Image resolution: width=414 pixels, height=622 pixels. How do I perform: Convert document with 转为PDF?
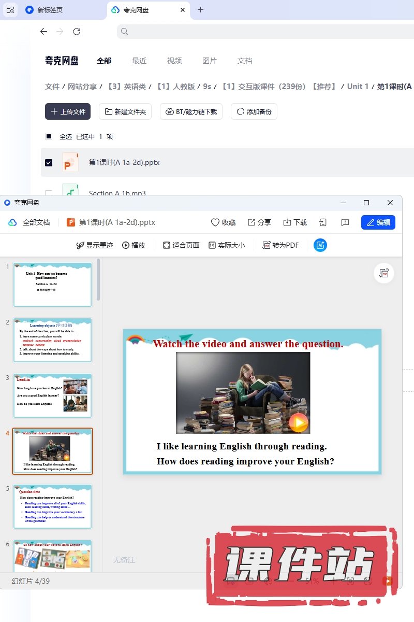[280, 245]
